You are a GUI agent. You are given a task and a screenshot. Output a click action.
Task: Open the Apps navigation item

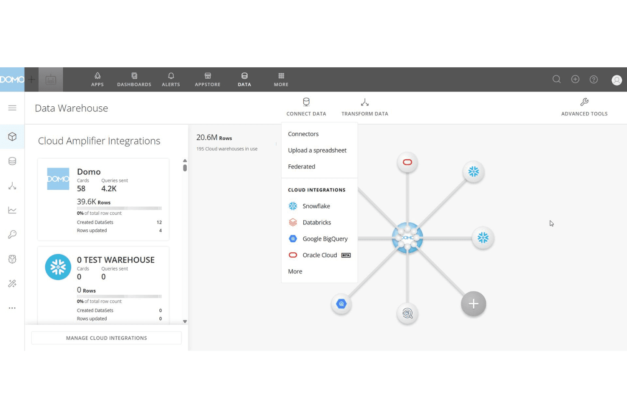click(x=97, y=79)
